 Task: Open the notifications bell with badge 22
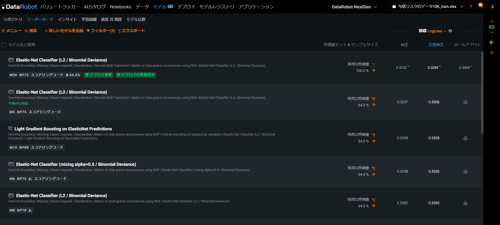481,6
